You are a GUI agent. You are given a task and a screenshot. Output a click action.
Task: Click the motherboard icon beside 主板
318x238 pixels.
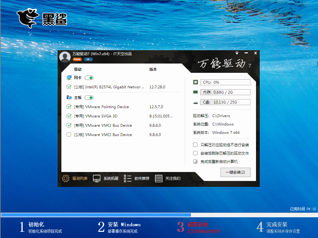(69, 97)
